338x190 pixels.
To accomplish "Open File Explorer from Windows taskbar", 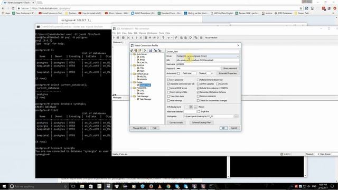I will (x=82, y=186).
